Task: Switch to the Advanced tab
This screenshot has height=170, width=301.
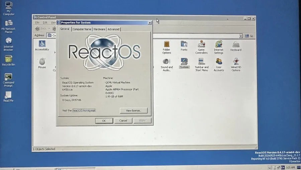Action: 113,29
